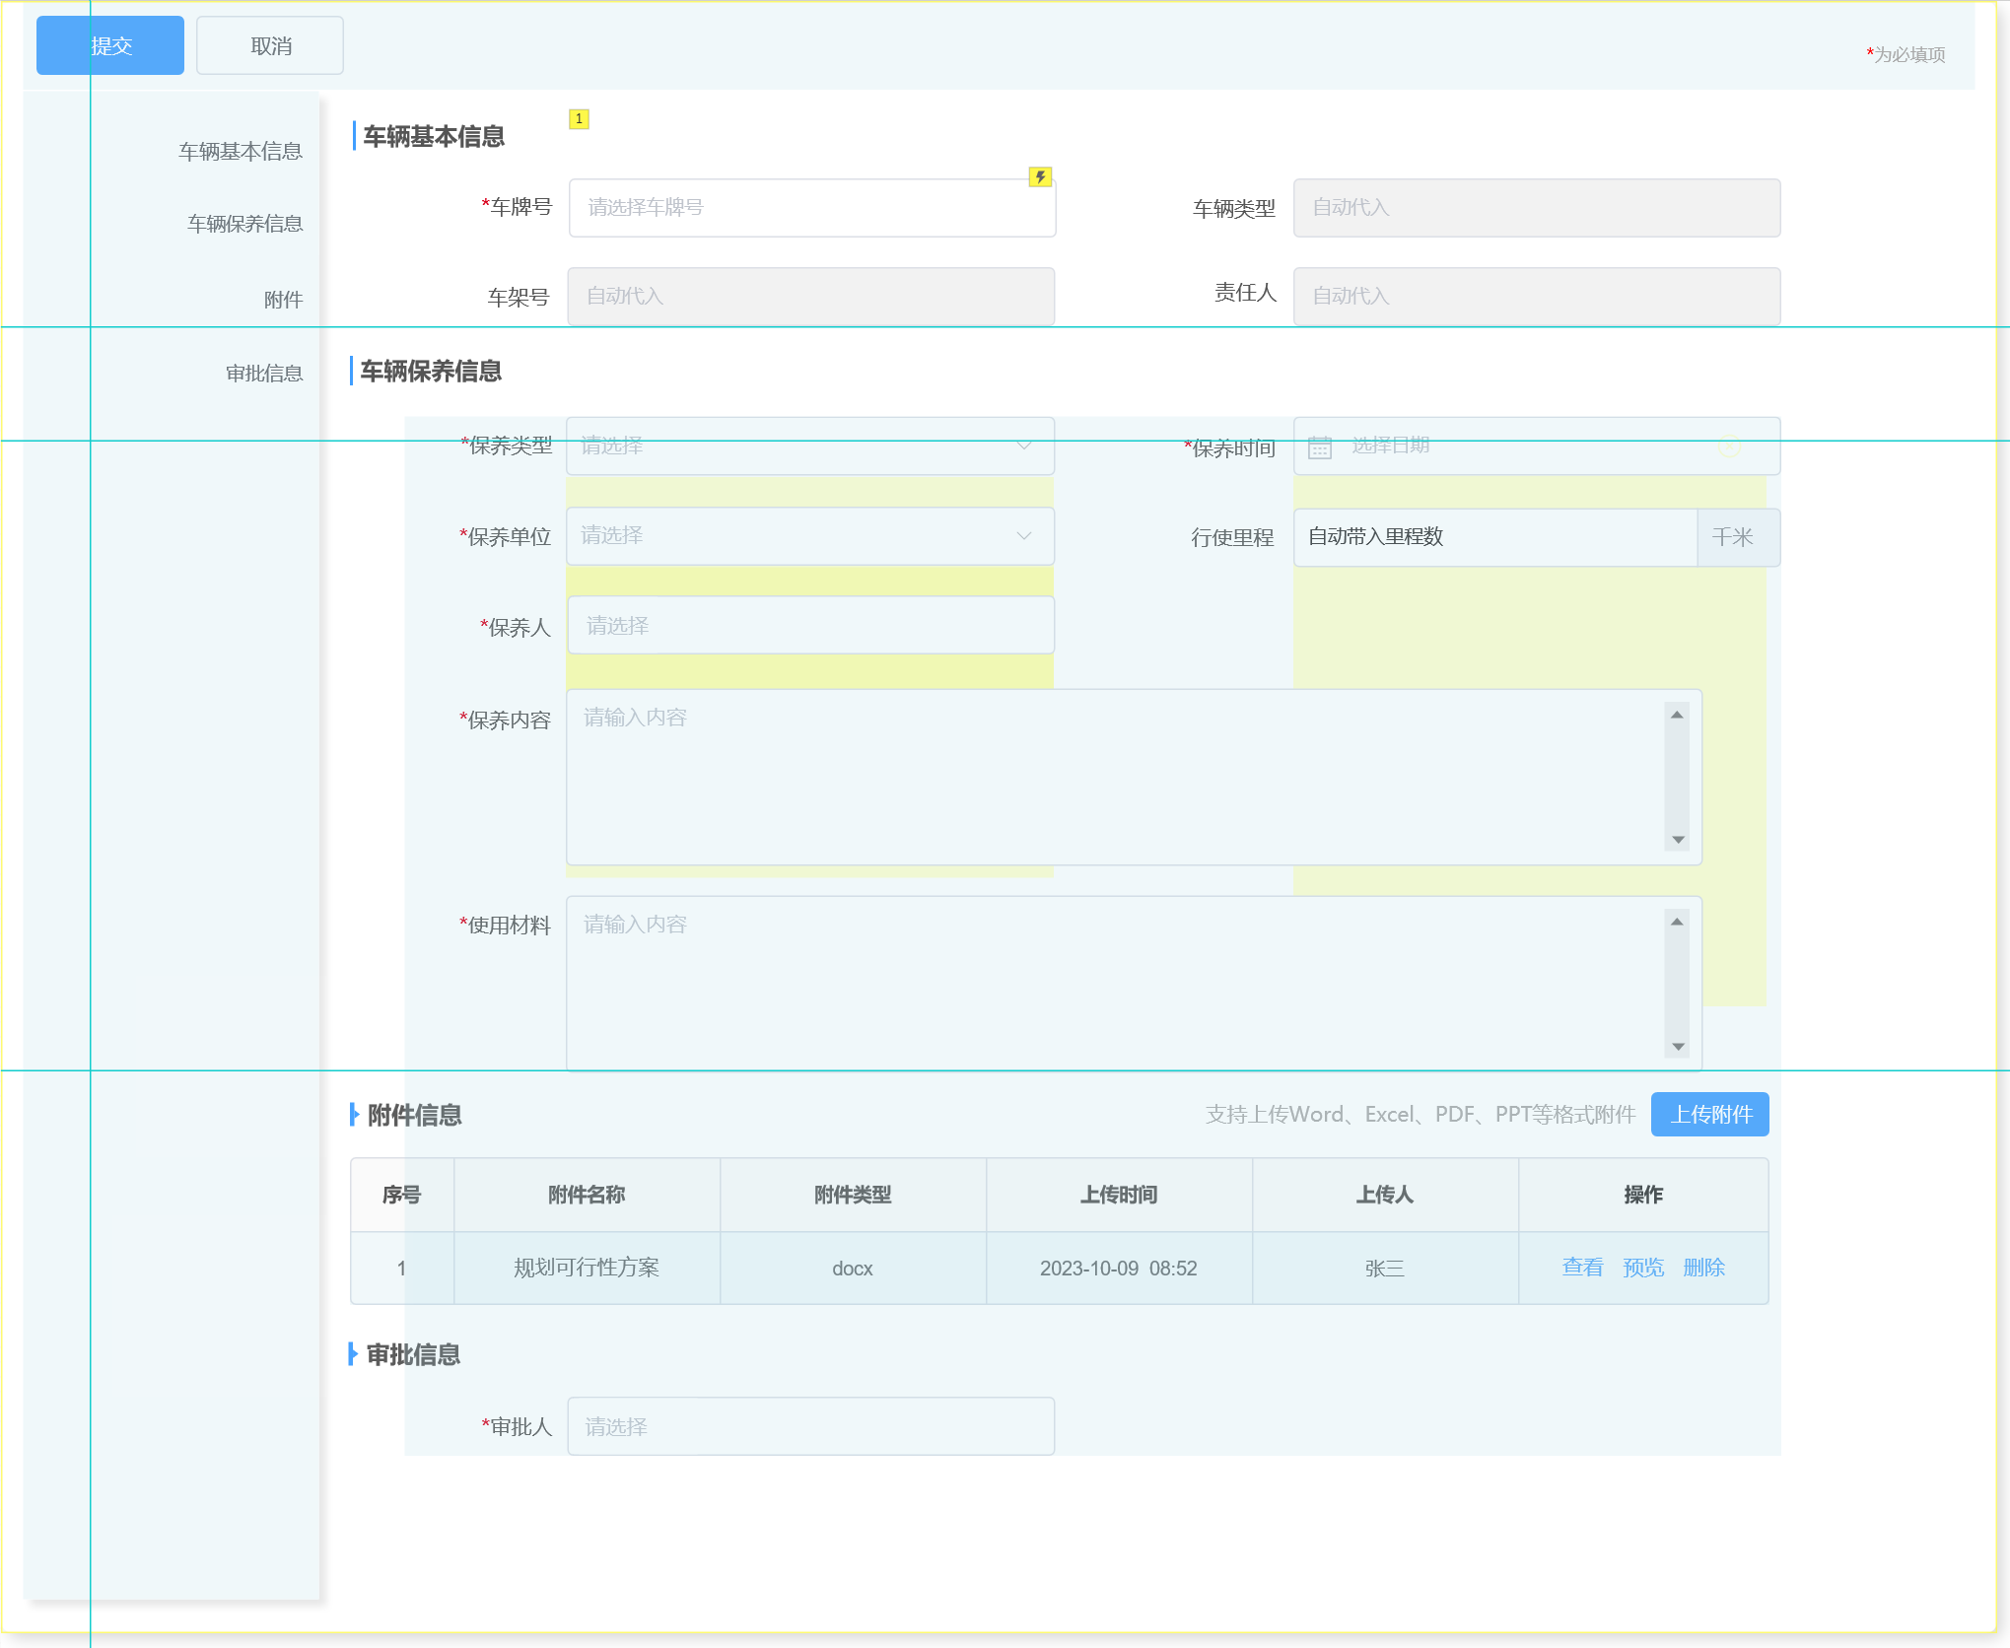This screenshot has height=1648, width=2010.
Task: Collapse the 附件信息 section triangle
Action: [355, 1115]
